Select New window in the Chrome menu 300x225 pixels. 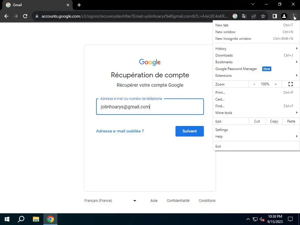pos(256,32)
